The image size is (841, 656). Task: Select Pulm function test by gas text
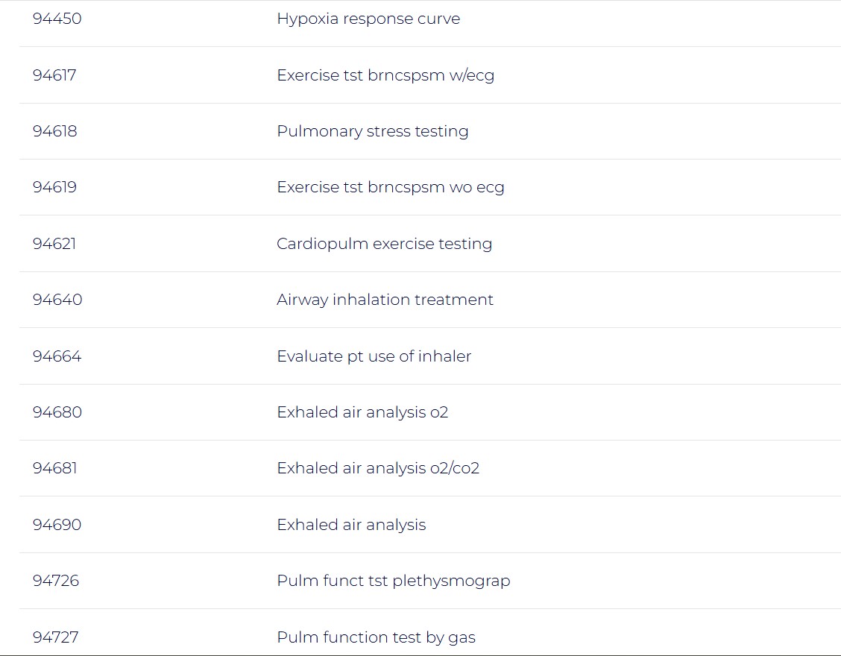[x=377, y=637]
